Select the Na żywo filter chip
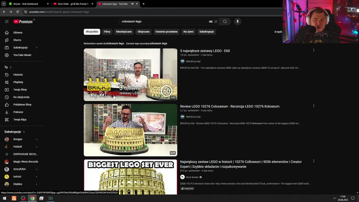The image size is (359, 202). coord(188,32)
